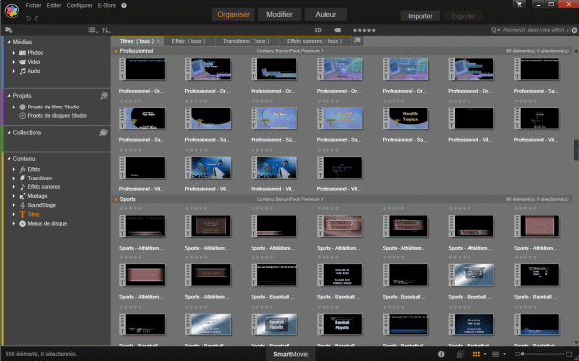Clear the search field with X
This screenshot has height=361, width=579.
[575, 30]
